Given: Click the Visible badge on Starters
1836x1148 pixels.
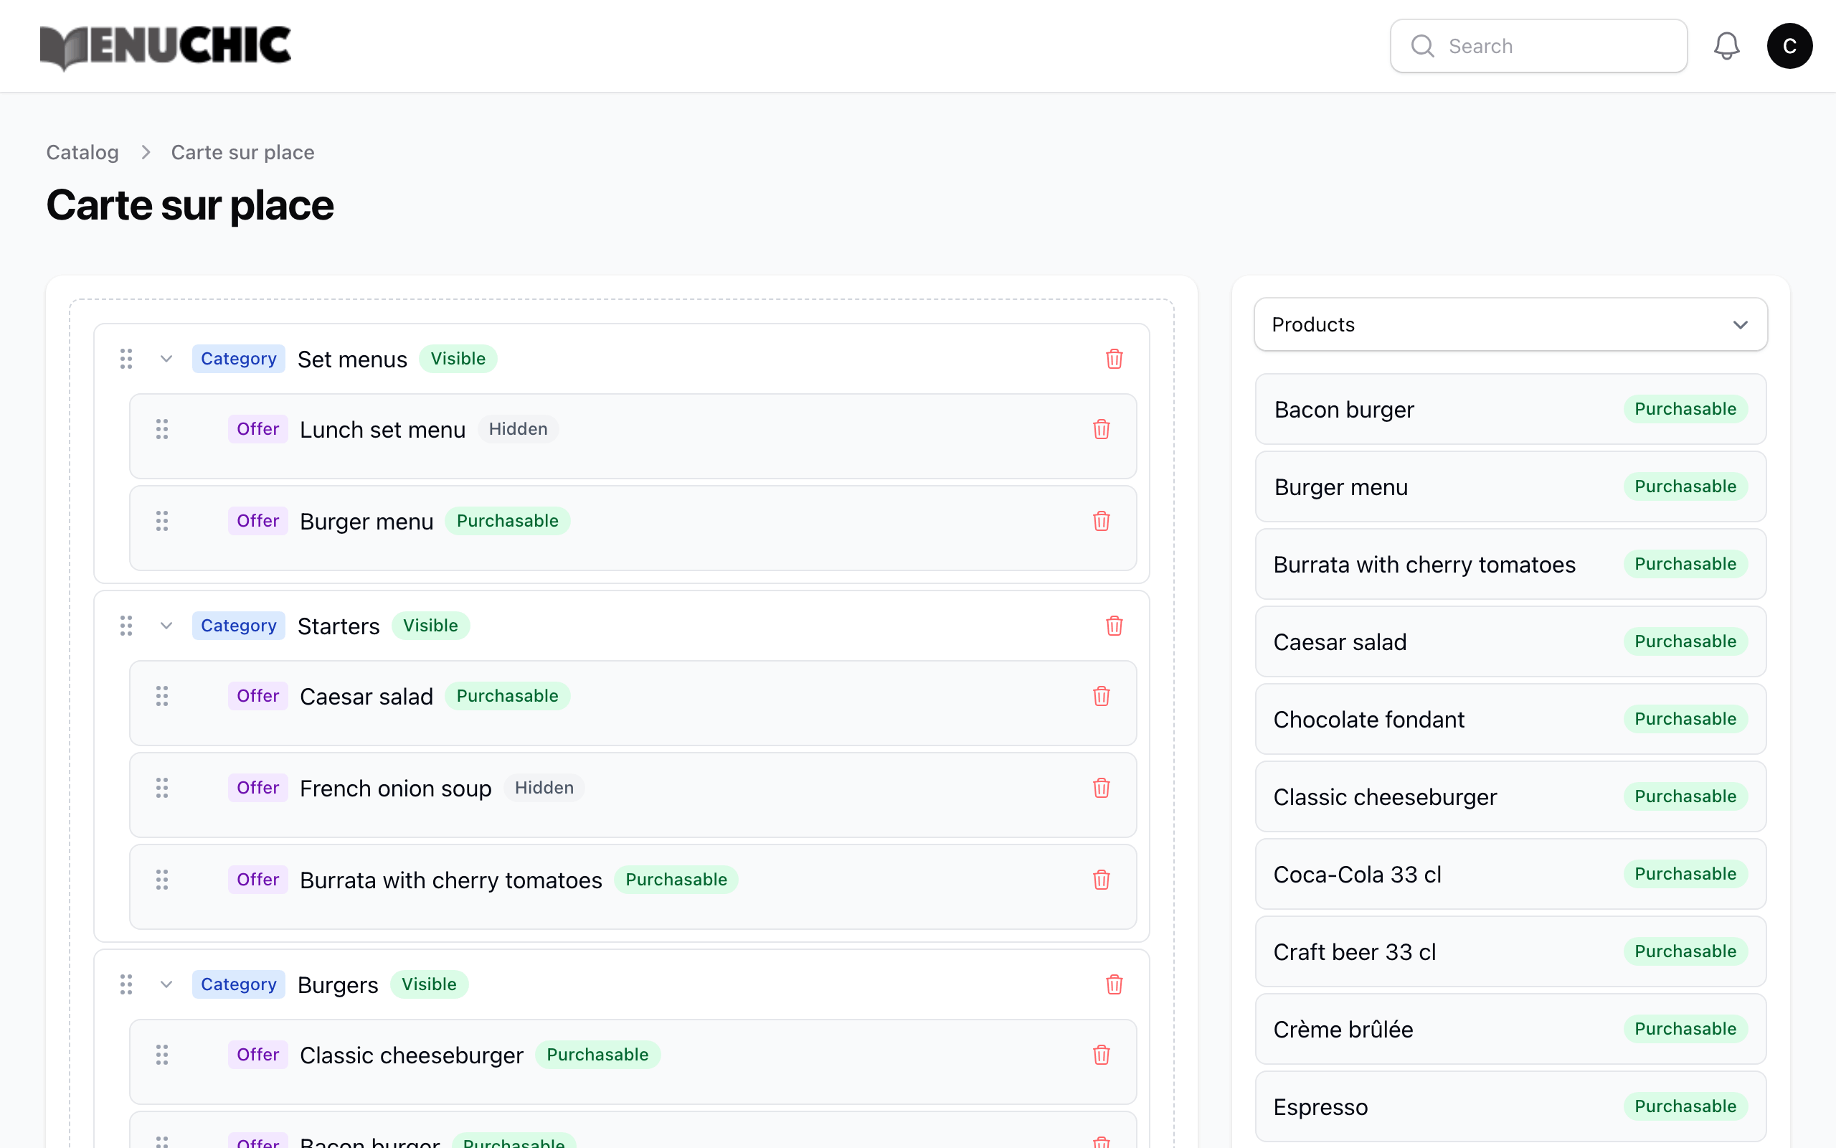Looking at the screenshot, I should pos(430,626).
